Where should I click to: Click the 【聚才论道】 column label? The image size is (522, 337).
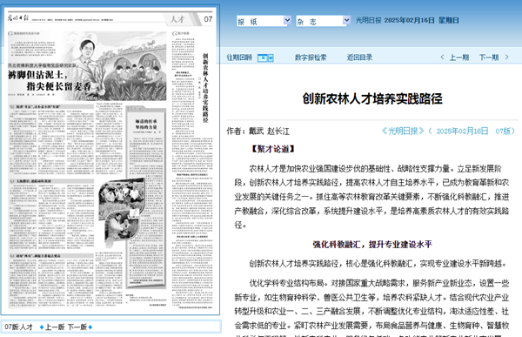[272, 149]
